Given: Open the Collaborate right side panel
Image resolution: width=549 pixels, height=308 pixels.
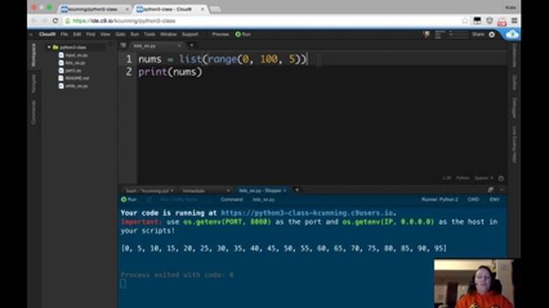Looking at the screenshot, I should [x=515, y=56].
